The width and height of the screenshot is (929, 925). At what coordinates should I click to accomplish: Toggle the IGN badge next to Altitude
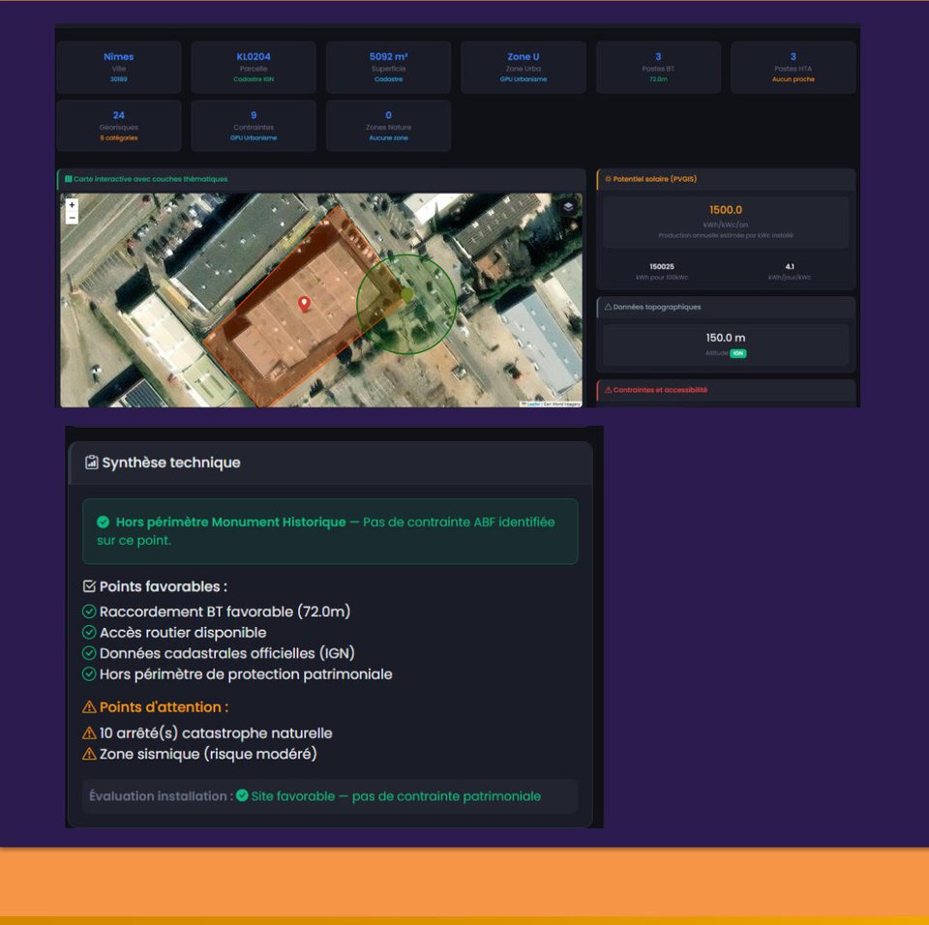coord(738,353)
